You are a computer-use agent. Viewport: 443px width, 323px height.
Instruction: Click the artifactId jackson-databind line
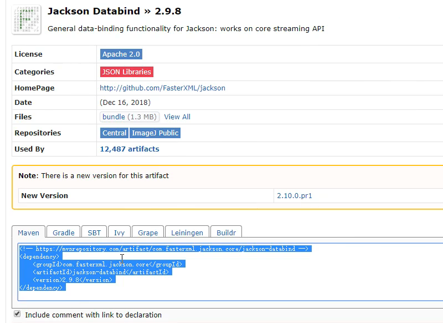101,272
